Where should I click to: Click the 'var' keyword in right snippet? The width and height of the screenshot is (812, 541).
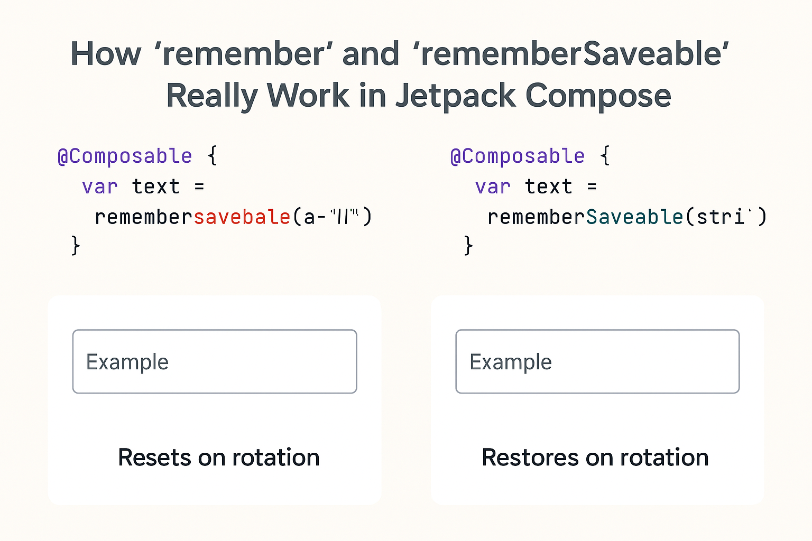[x=493, y=187]
